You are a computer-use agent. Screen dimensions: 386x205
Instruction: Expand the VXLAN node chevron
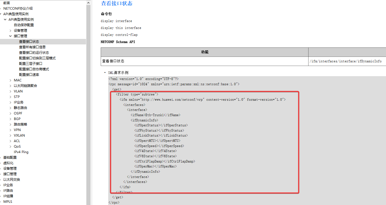pyautogui.click(x=11, y=135)
